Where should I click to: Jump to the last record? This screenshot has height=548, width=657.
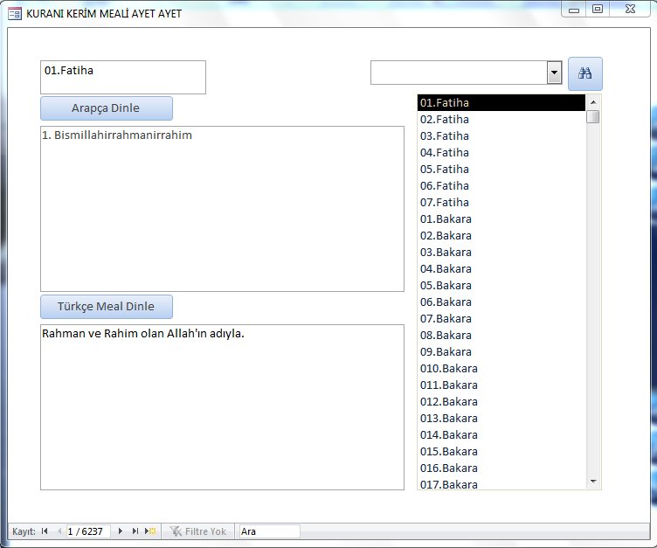(135, 531)
